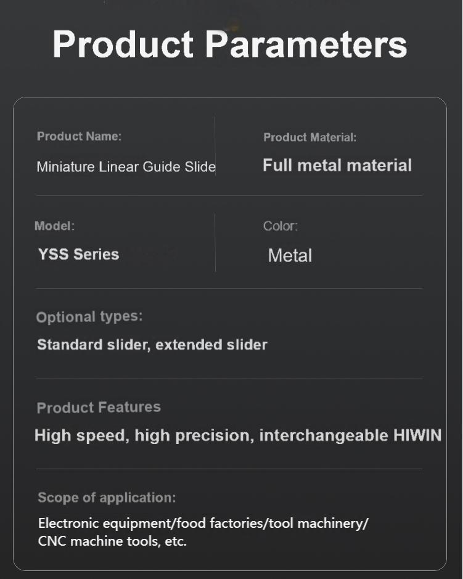Click Standard slider, extended slider text
This screenshot has width=463, height=579.
[x=152, y=345]
